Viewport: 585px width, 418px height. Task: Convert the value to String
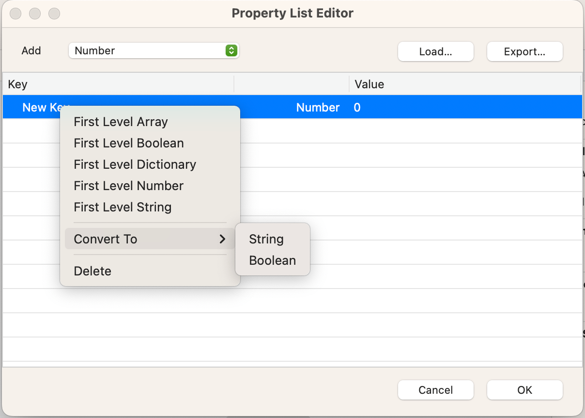(266, 239)
